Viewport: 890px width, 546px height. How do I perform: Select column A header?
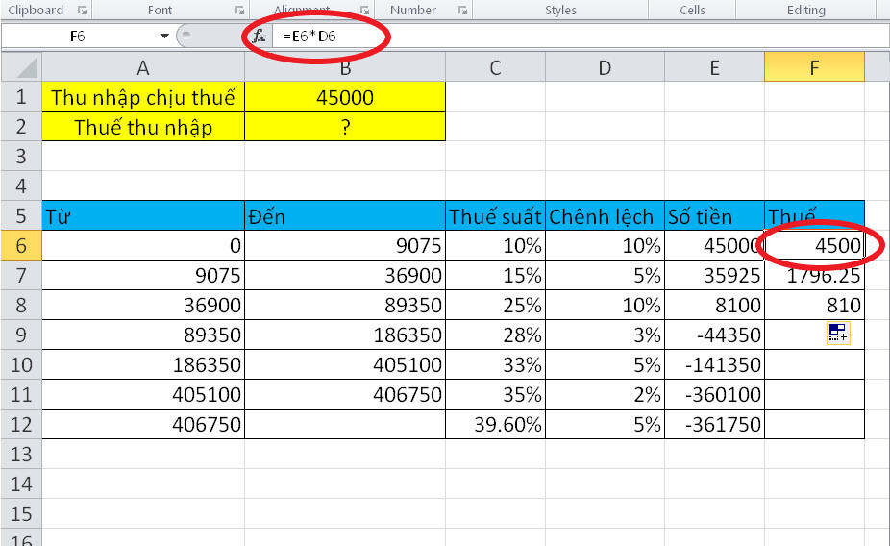[x=143, y=67]
